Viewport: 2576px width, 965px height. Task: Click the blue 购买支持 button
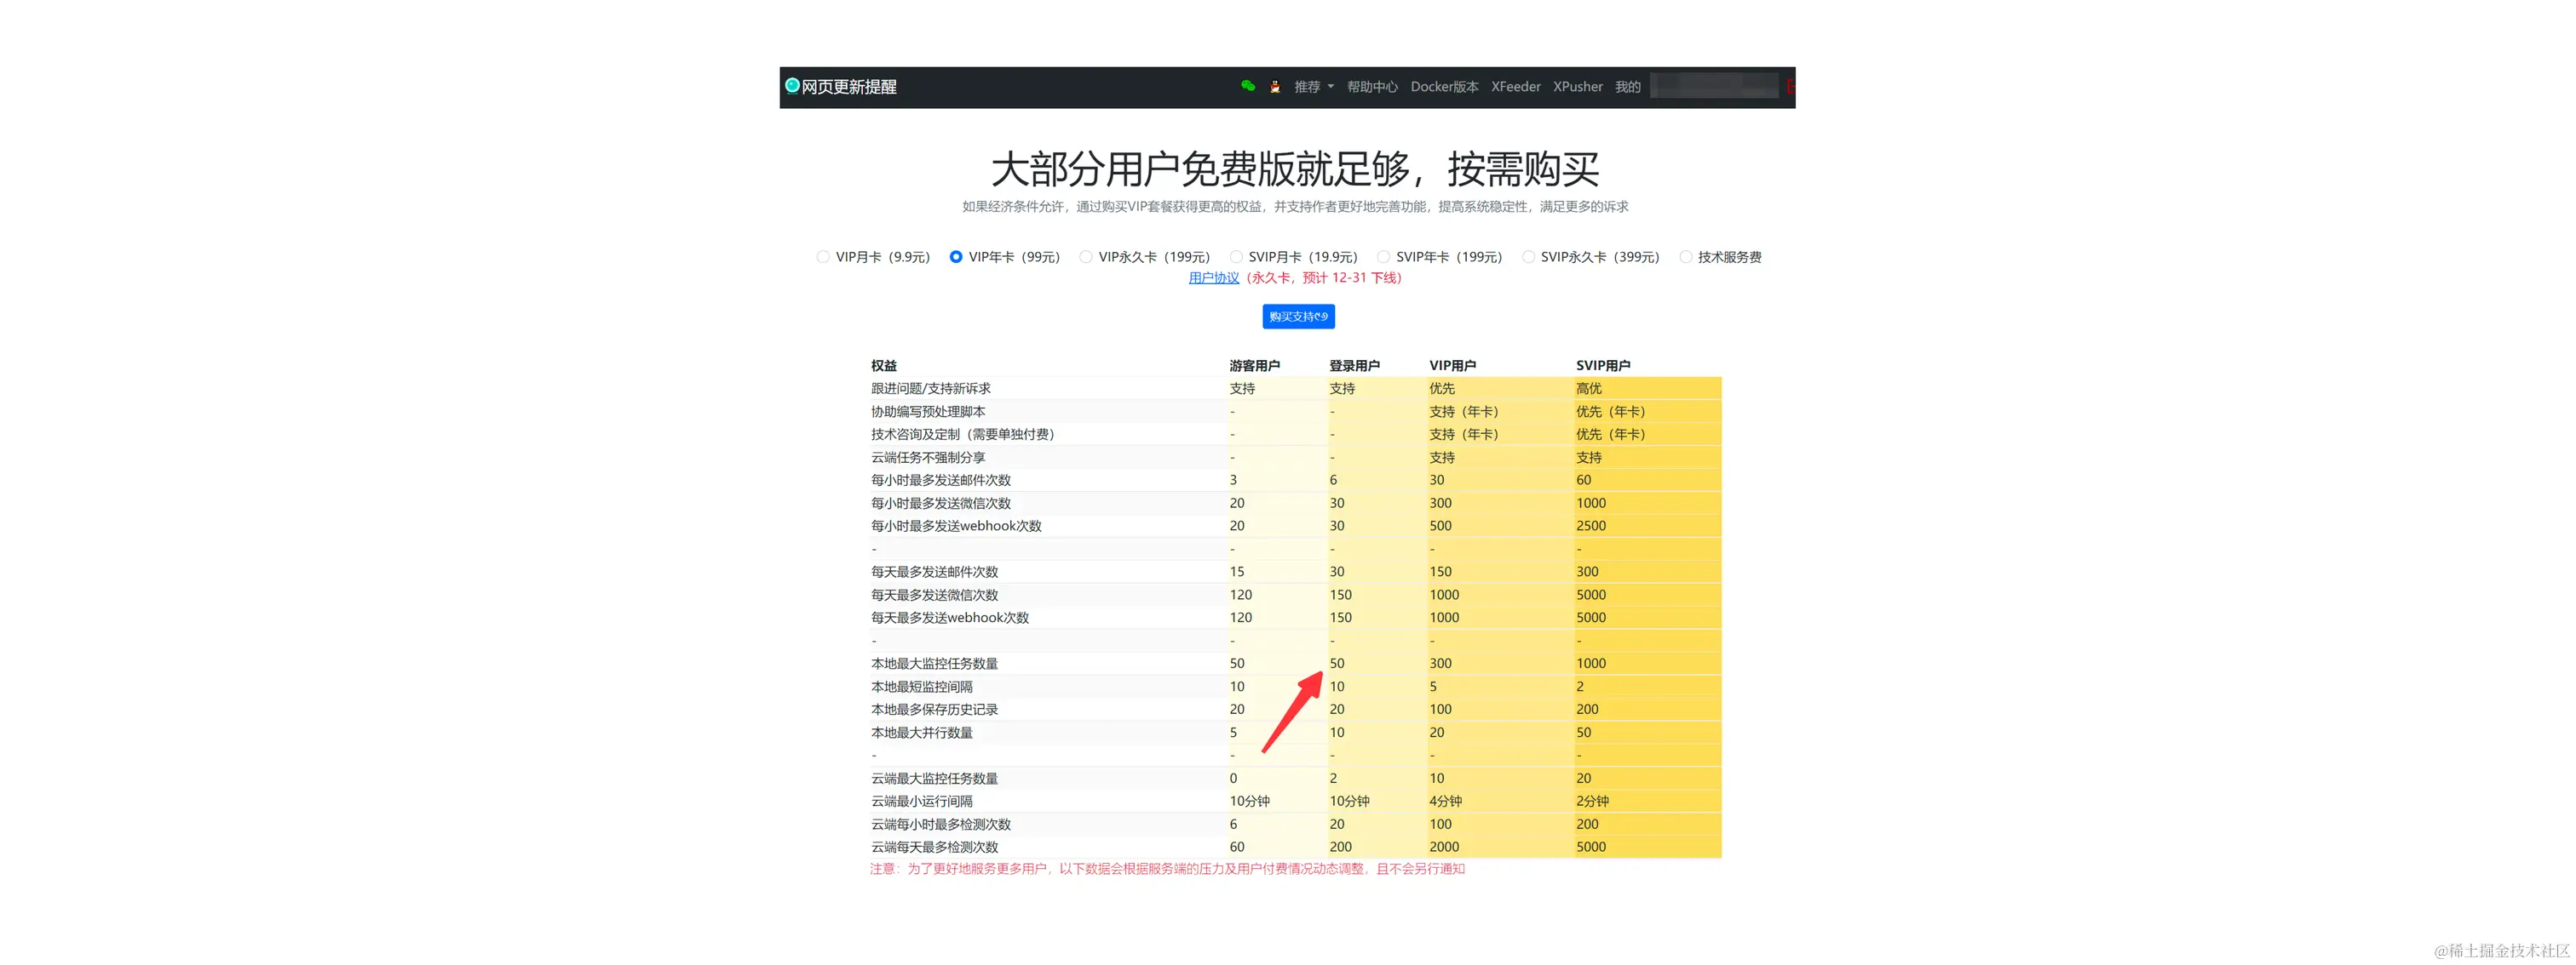pos(1297,317)
